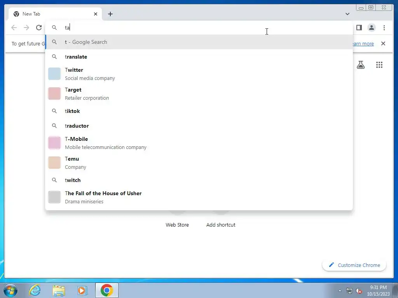Click the Chrome taskbar icon
398x298 pixels.
[x=107, y=290]
